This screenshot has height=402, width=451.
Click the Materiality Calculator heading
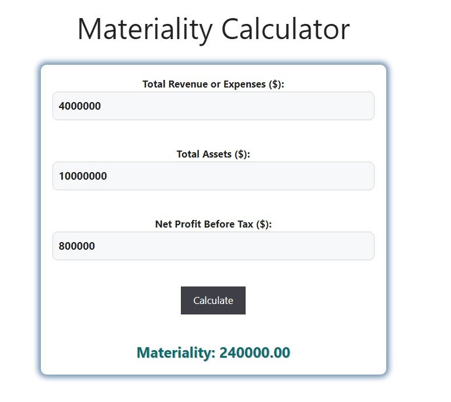coord(213,29)
